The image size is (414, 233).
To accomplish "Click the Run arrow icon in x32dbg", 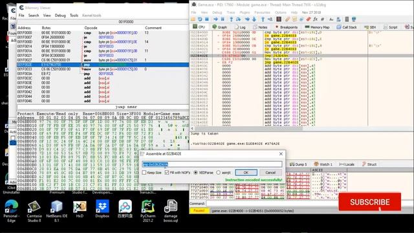I will pyautogui.click(x=215, y=19).
